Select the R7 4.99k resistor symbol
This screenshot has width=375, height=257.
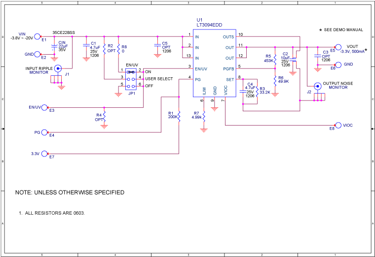click(204, 117)
